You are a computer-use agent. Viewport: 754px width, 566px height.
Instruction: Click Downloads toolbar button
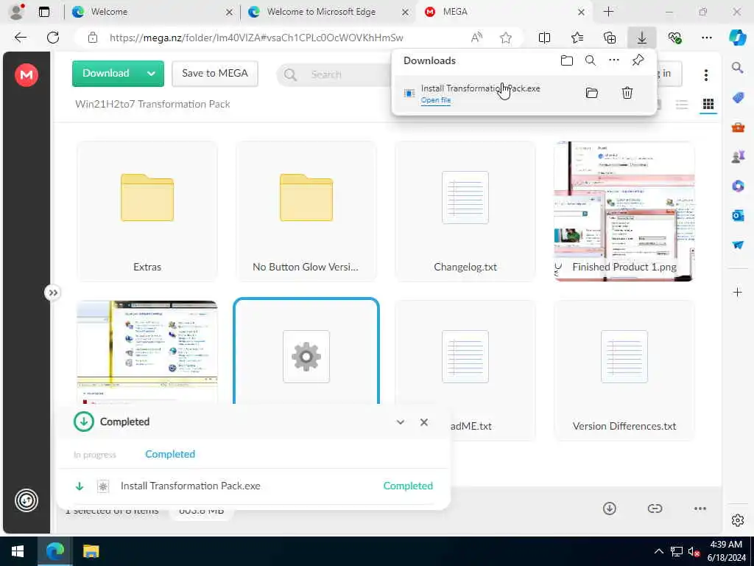(642, 38)
